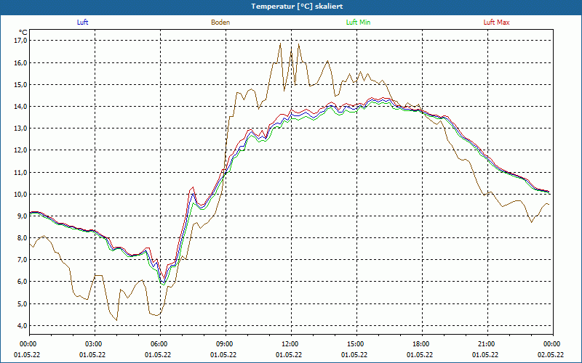Click the '15,0' y-axis value
Viewport: 582px width, 363px height.
[21, 84]
